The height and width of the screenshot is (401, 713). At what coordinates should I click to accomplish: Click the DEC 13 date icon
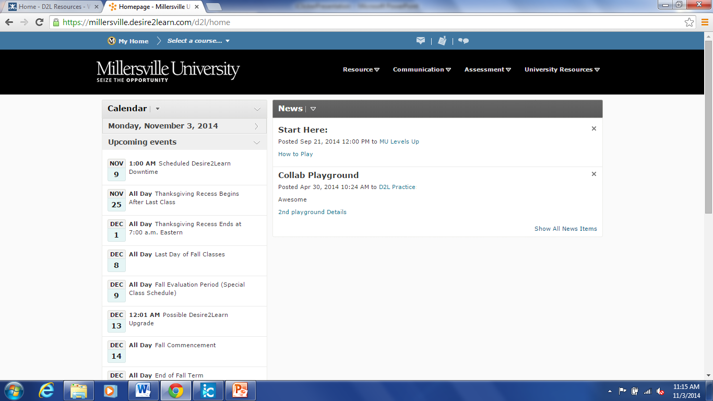[116, 321]
